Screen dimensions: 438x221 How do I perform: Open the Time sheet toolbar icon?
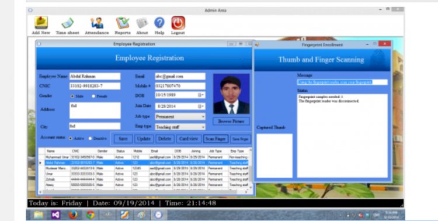coord(67,25)
